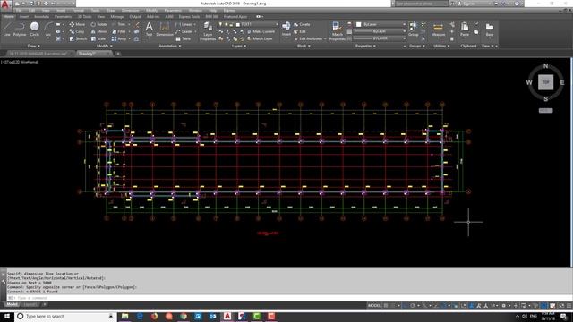
Task: Open the lineweight ByLayer dropdown
Action: [x=380, y=31]
